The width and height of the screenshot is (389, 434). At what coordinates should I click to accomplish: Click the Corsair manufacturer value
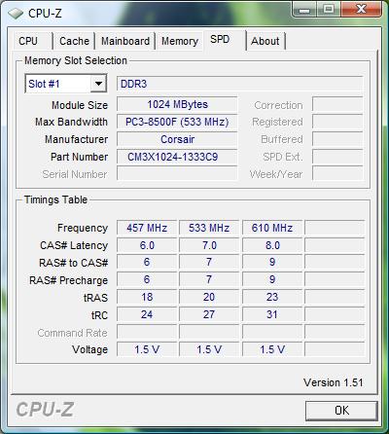[x=177, y=139]
